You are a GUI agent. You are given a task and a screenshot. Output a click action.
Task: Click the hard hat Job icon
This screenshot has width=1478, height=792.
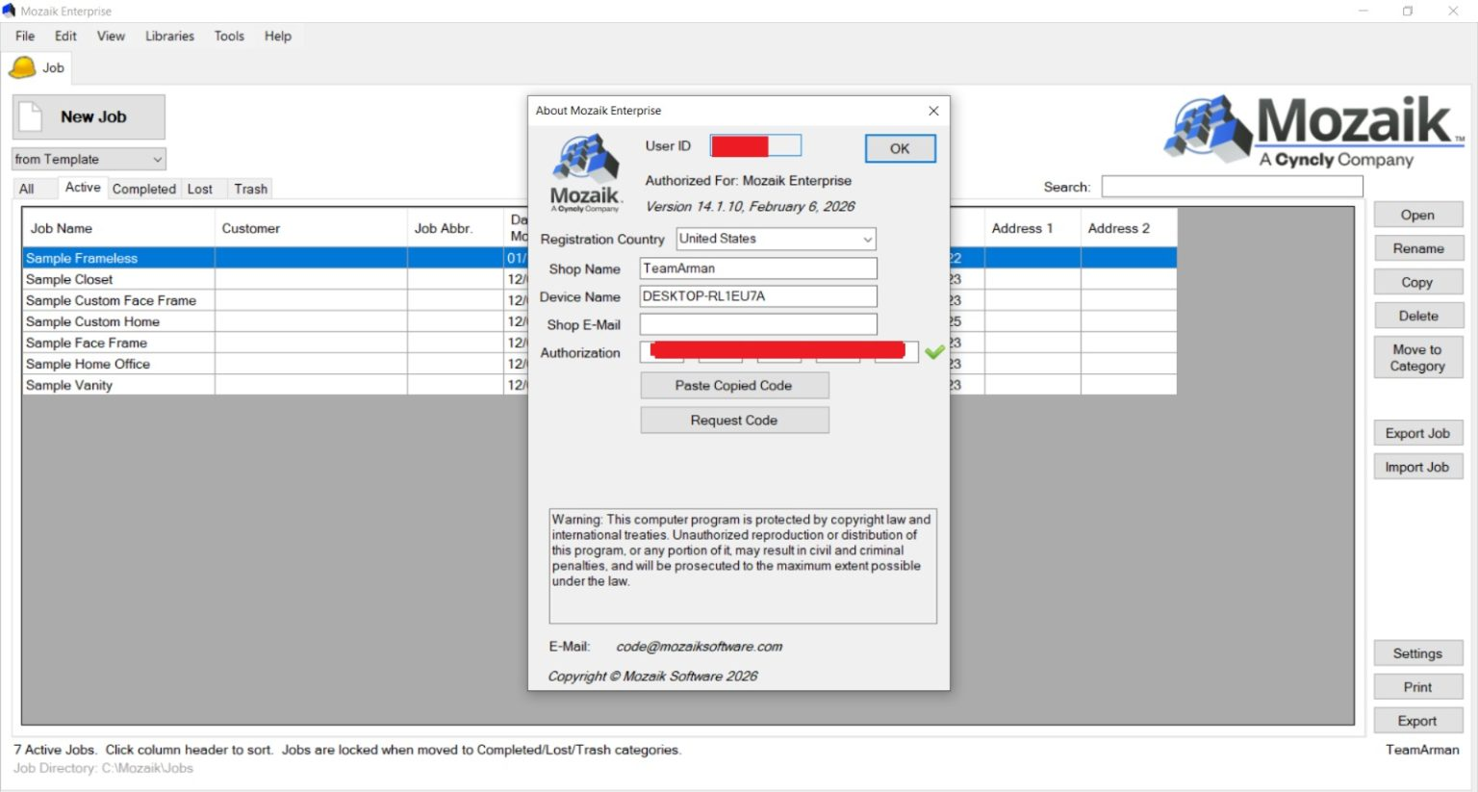[x=22, y=67]
